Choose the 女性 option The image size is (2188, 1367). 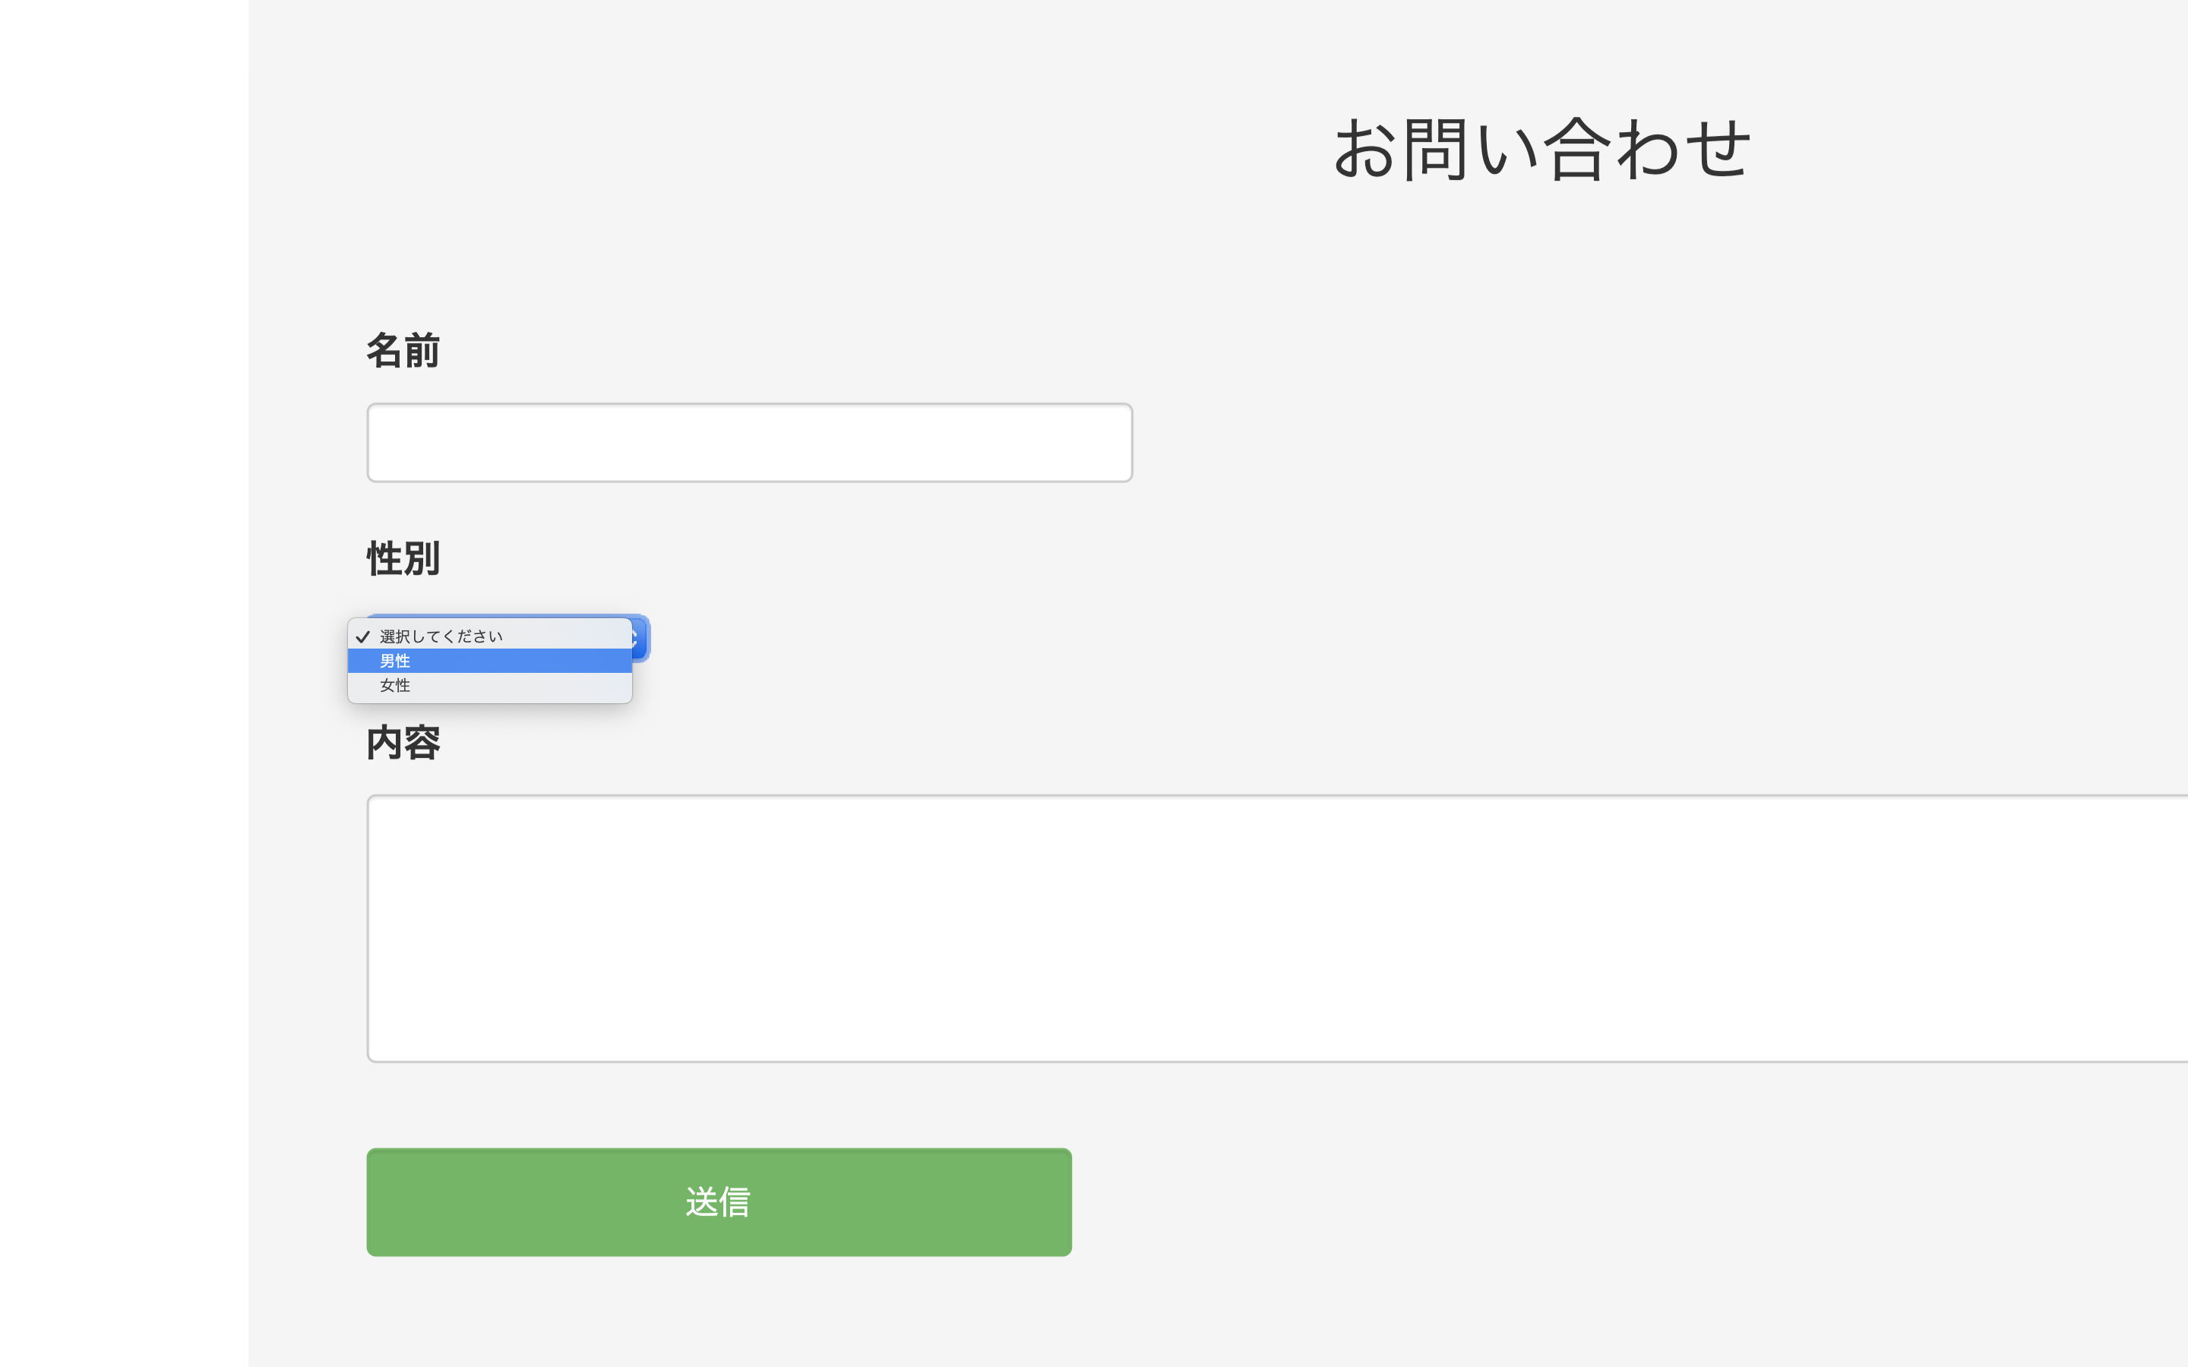(489, 685)
